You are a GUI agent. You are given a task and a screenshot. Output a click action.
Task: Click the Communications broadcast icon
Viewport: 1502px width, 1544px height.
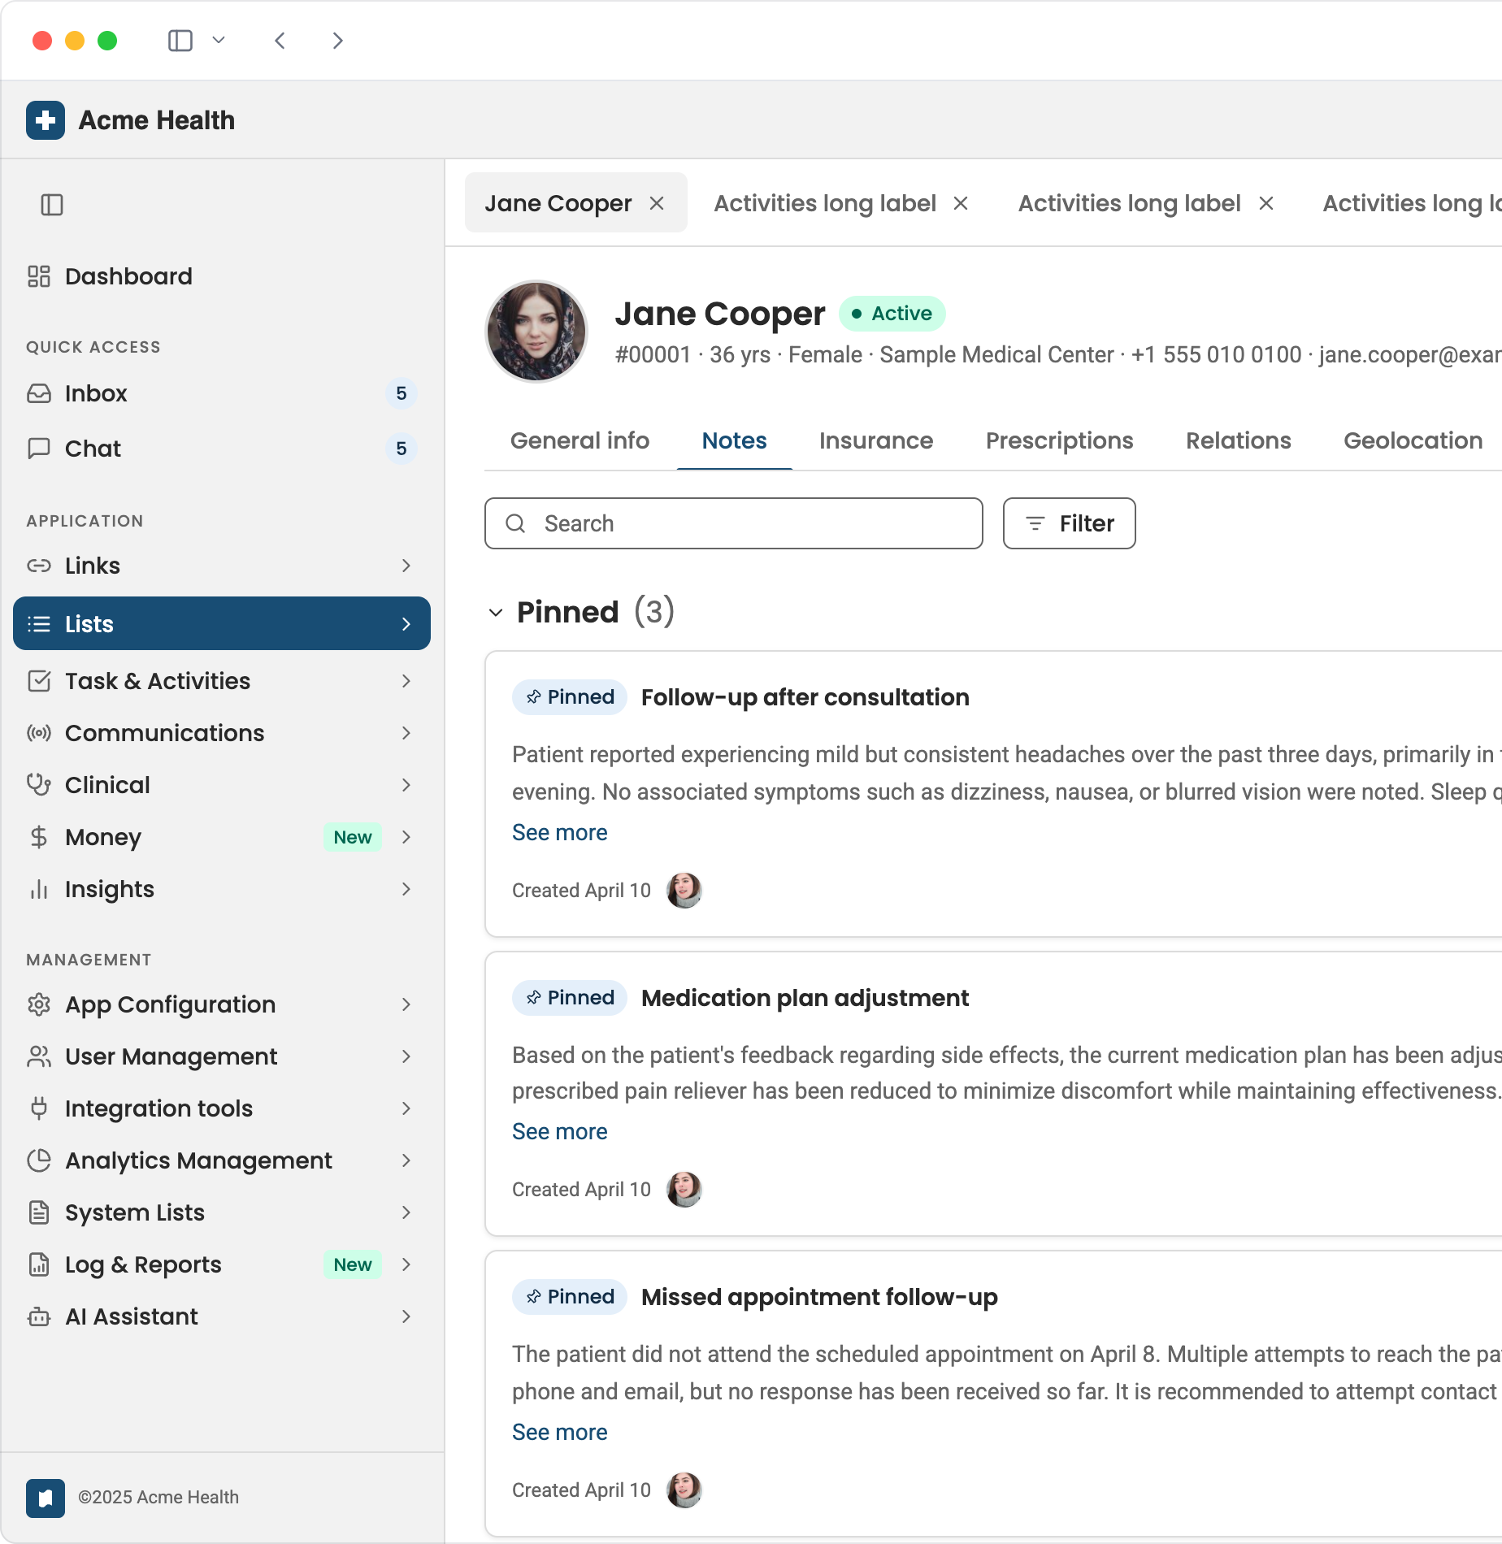[39, 733]
